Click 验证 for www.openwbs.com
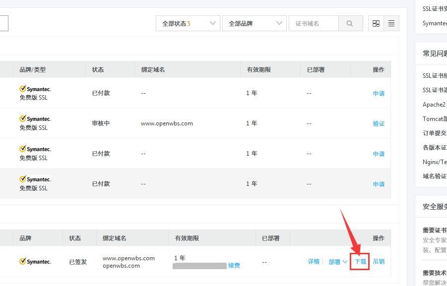The height and width of the screenshot is (286, 447). click(379, 123)
